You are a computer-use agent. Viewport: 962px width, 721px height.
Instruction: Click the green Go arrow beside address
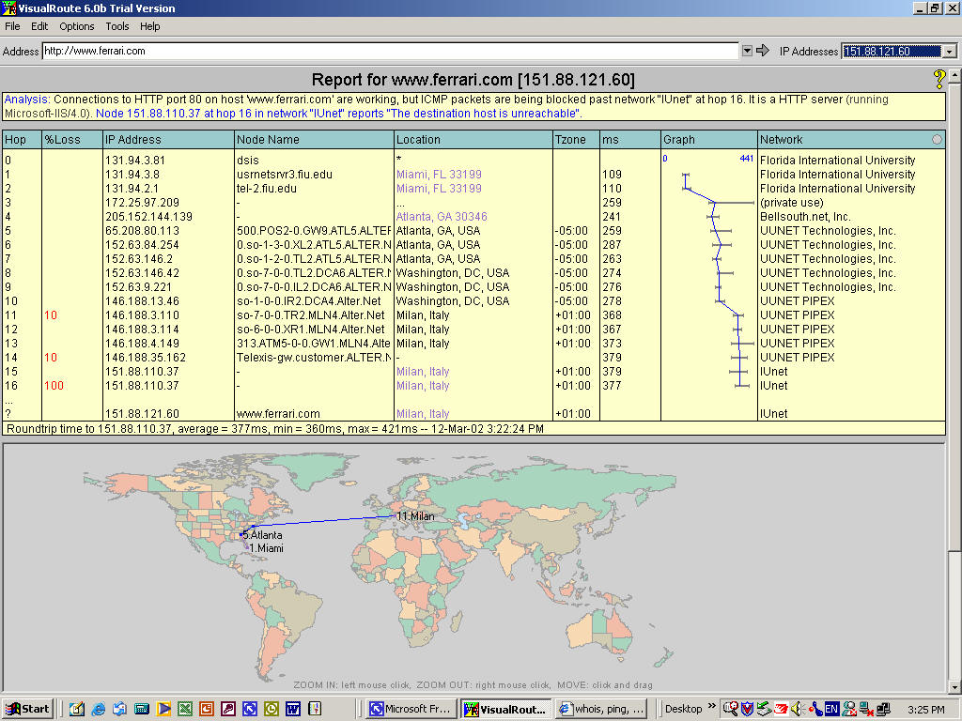pyautogui.click(x=763, y=51)
